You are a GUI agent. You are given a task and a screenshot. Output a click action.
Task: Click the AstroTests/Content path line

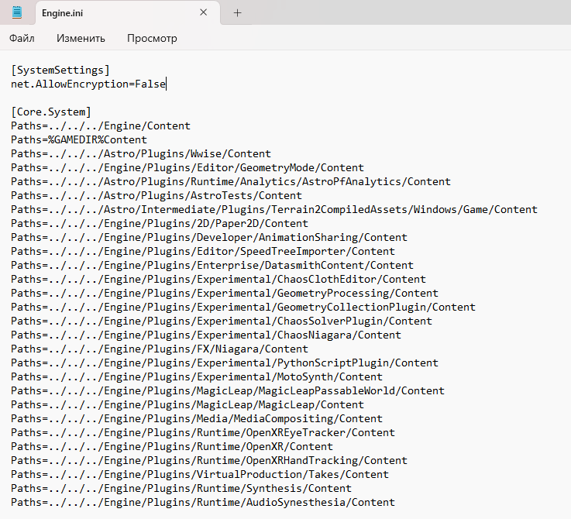click(x=157, y=195)
